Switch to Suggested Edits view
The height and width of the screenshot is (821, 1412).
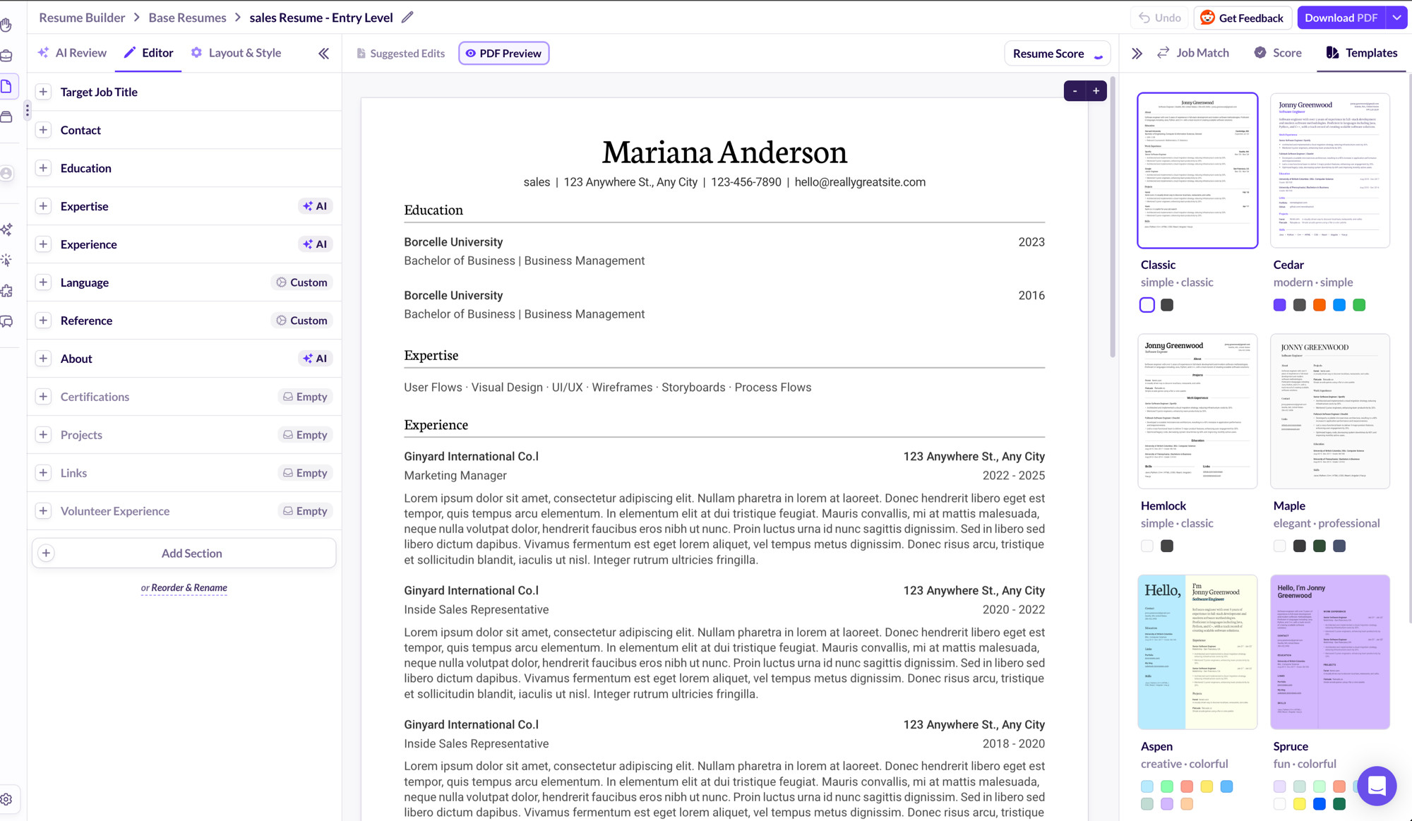pos(400,53)
